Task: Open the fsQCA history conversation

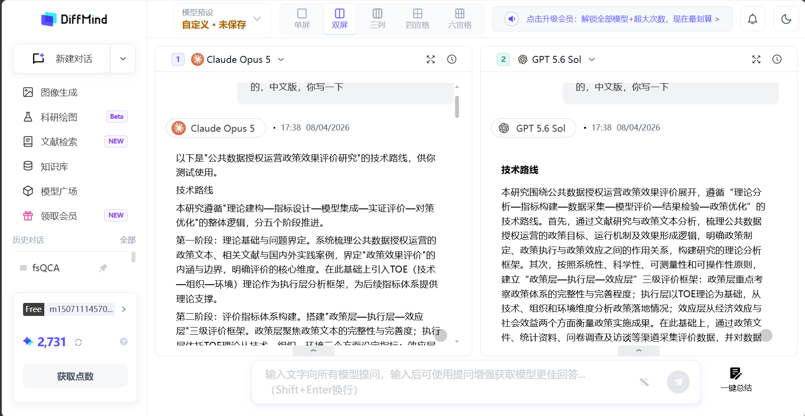Action: pos(46,268)
